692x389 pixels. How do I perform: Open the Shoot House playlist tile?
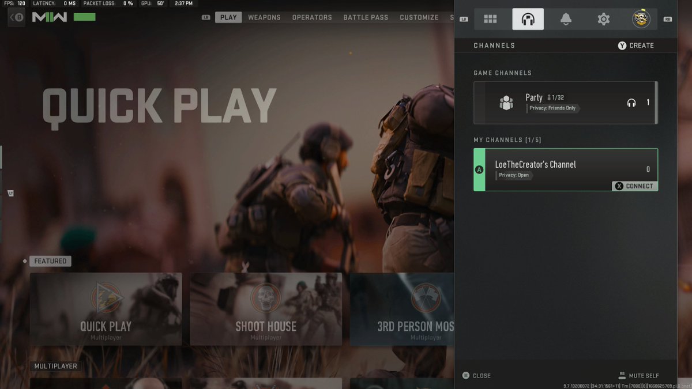pos(266,309)
